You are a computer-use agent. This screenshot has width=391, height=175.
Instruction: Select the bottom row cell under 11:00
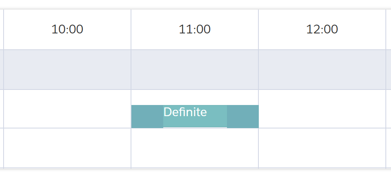click(x=195, y=148)
